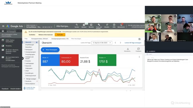Click the orange Aufrufen button

click(60, 35)
